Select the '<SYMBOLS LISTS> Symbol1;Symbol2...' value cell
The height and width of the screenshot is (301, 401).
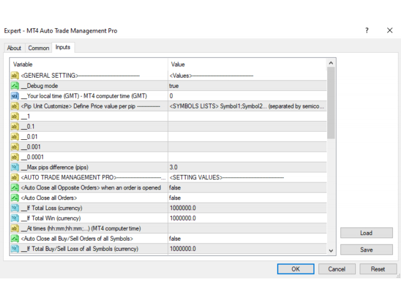[x=247, y=106]
